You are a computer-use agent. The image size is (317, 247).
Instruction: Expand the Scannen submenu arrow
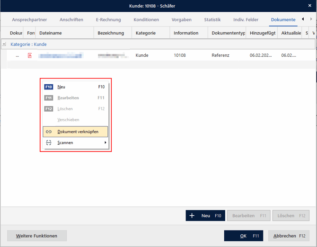click(105, 142)
